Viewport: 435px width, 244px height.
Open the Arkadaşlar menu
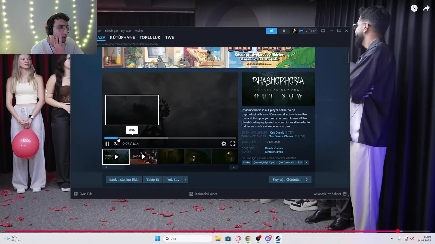(x=111, y=31)
